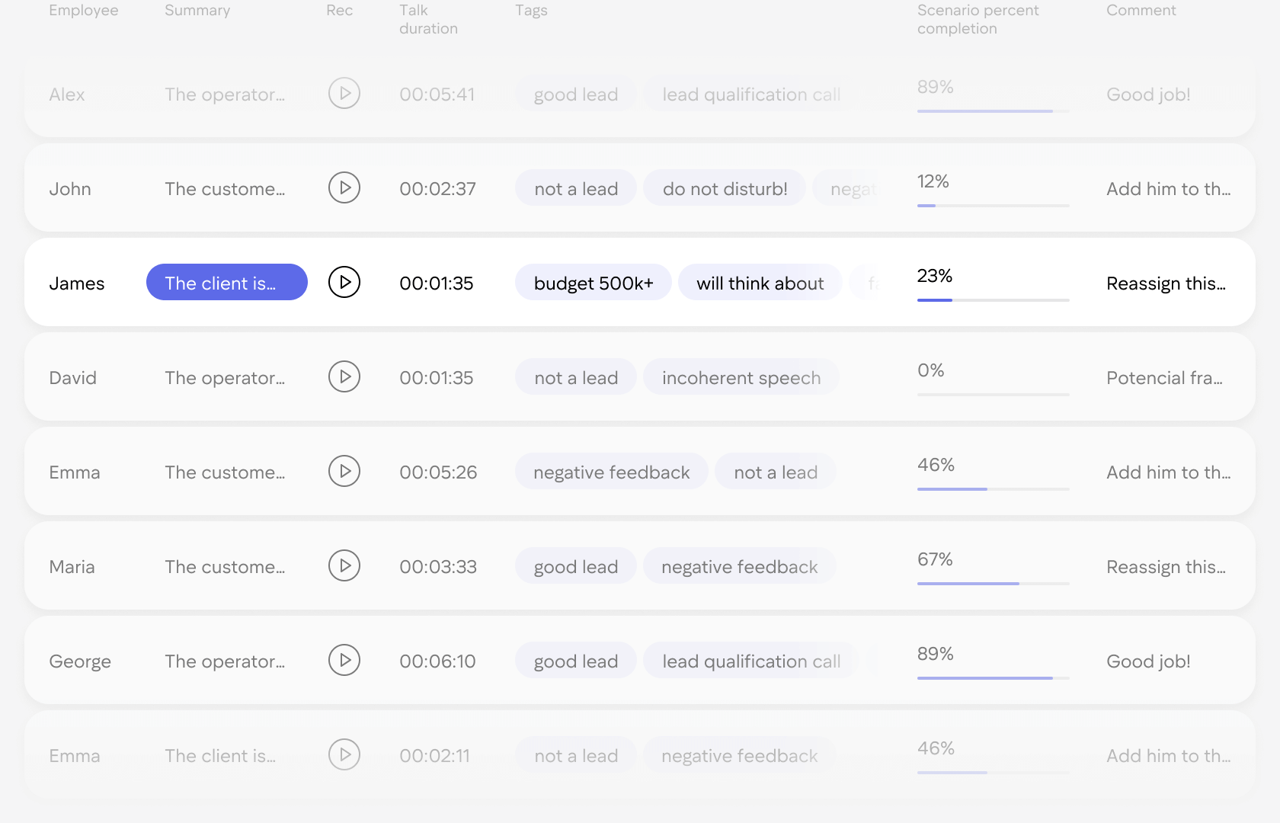
Task: Select employee name David
Action: 73,378
